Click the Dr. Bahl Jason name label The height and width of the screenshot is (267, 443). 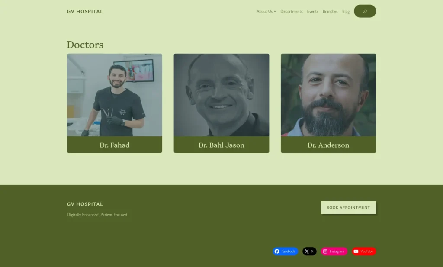pos(221,145)
